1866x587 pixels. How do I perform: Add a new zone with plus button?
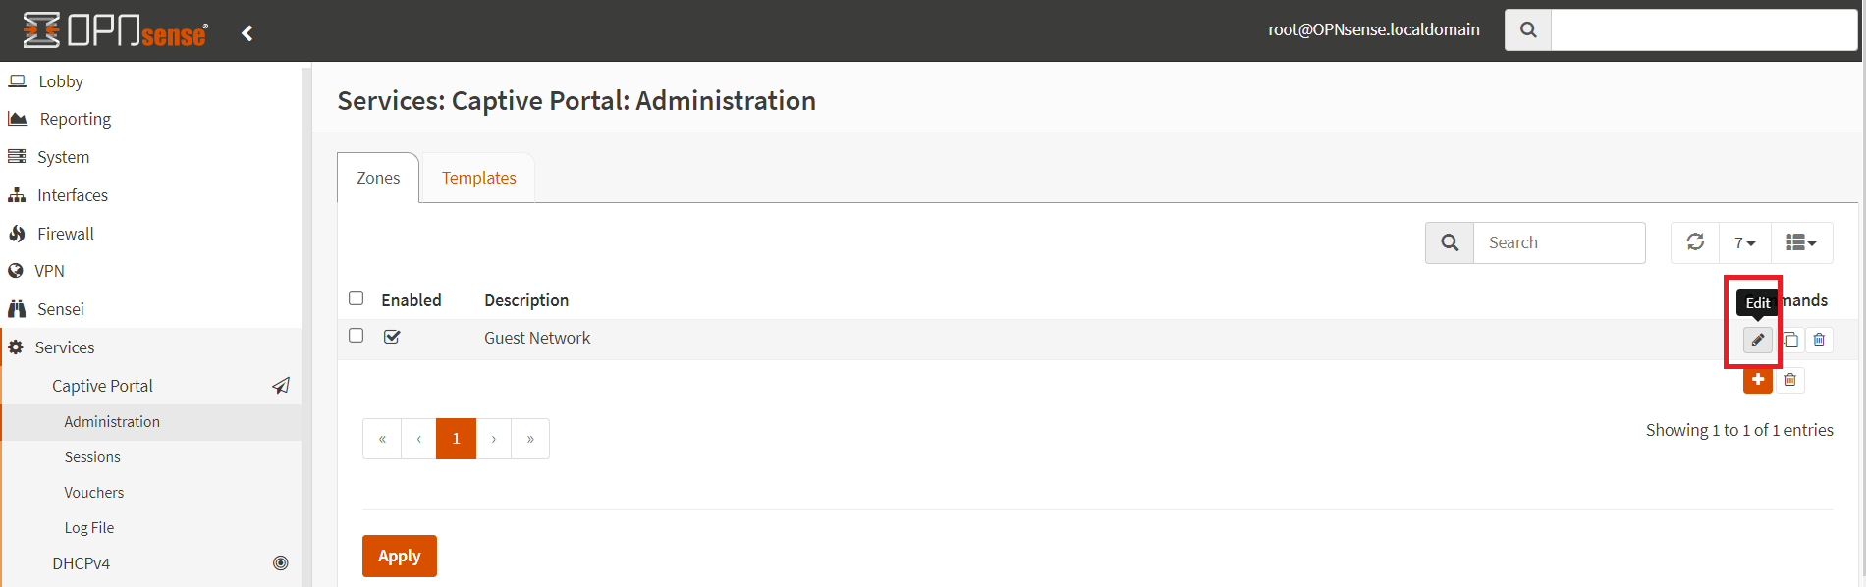[1757, 380]
